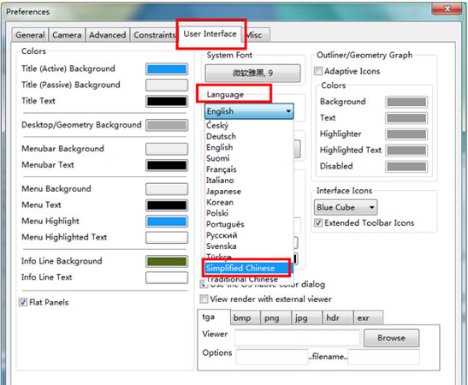The width and height of the screenshot is (468, 385).
Task: Click the Outliner Text color swatch
Action: pos(406,118)
